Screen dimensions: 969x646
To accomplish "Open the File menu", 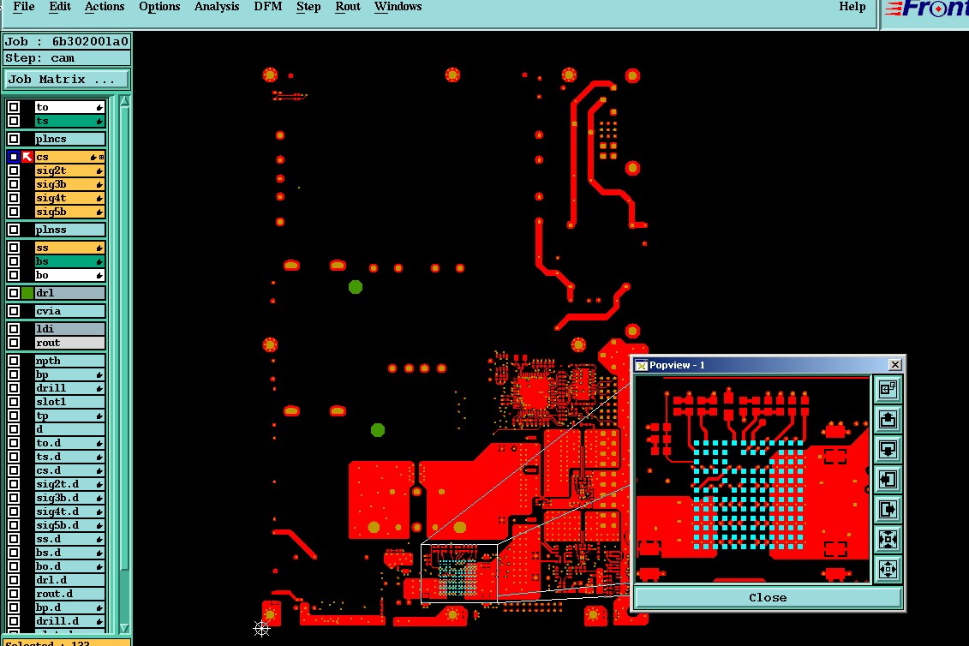I will (x=23, y=7).
